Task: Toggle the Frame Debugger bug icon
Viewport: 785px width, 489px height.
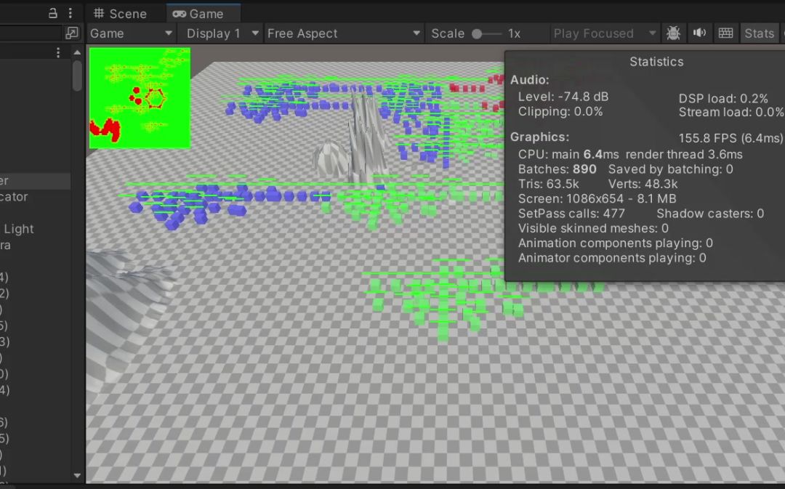Action: [x=673, y=33]
